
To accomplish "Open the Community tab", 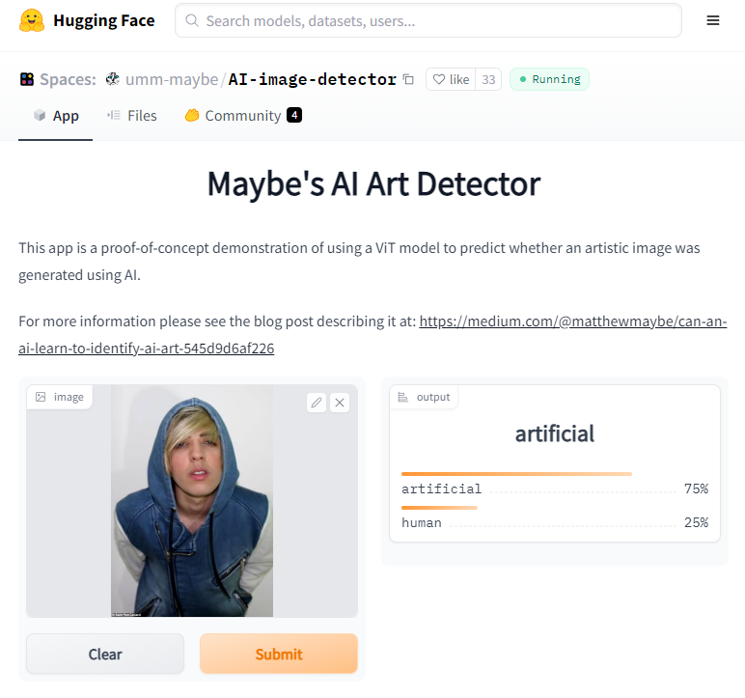I will pos(242,116).
